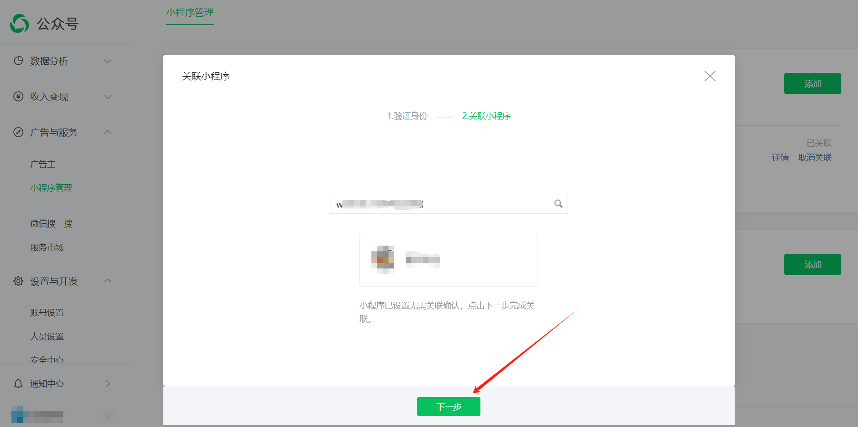This screenshot has width=858, height=427.
Task: Click the 通知中心 bell icon
Action: coord(19,383)
